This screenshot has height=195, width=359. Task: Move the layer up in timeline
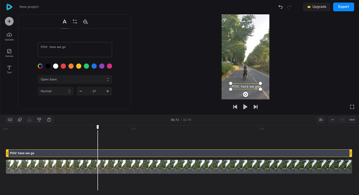(30, 120)
